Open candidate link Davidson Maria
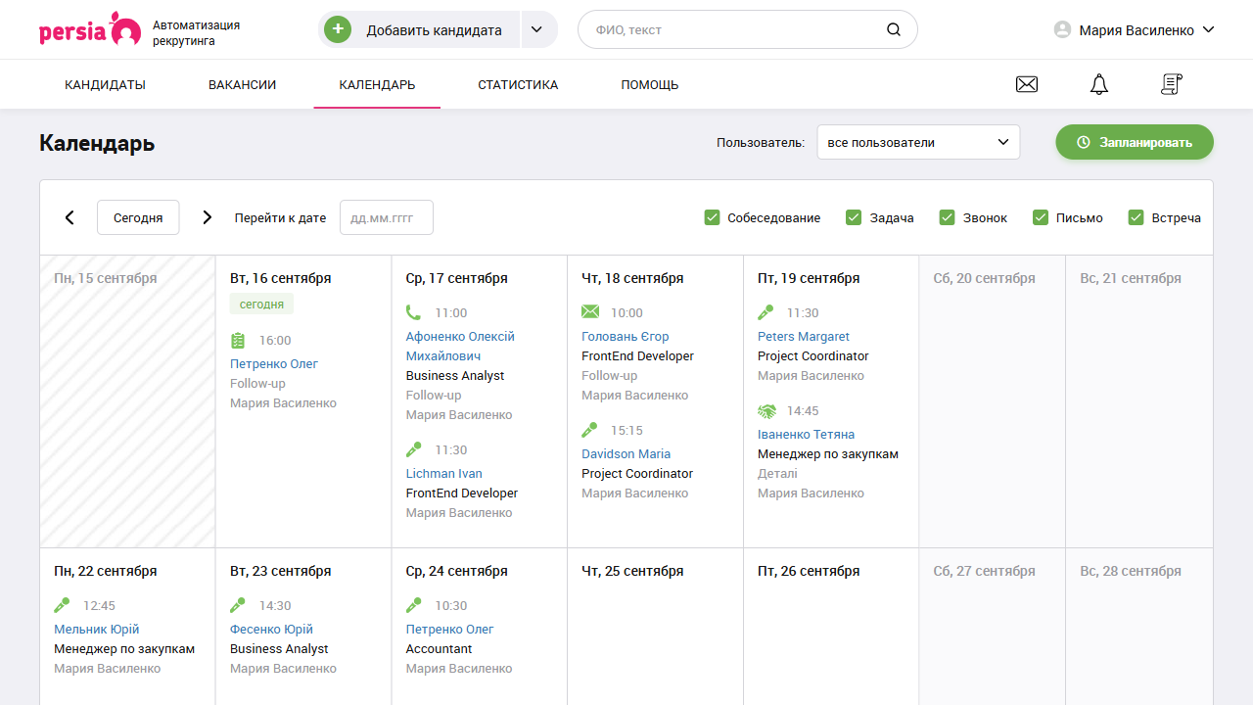 (x=626, y=454)
